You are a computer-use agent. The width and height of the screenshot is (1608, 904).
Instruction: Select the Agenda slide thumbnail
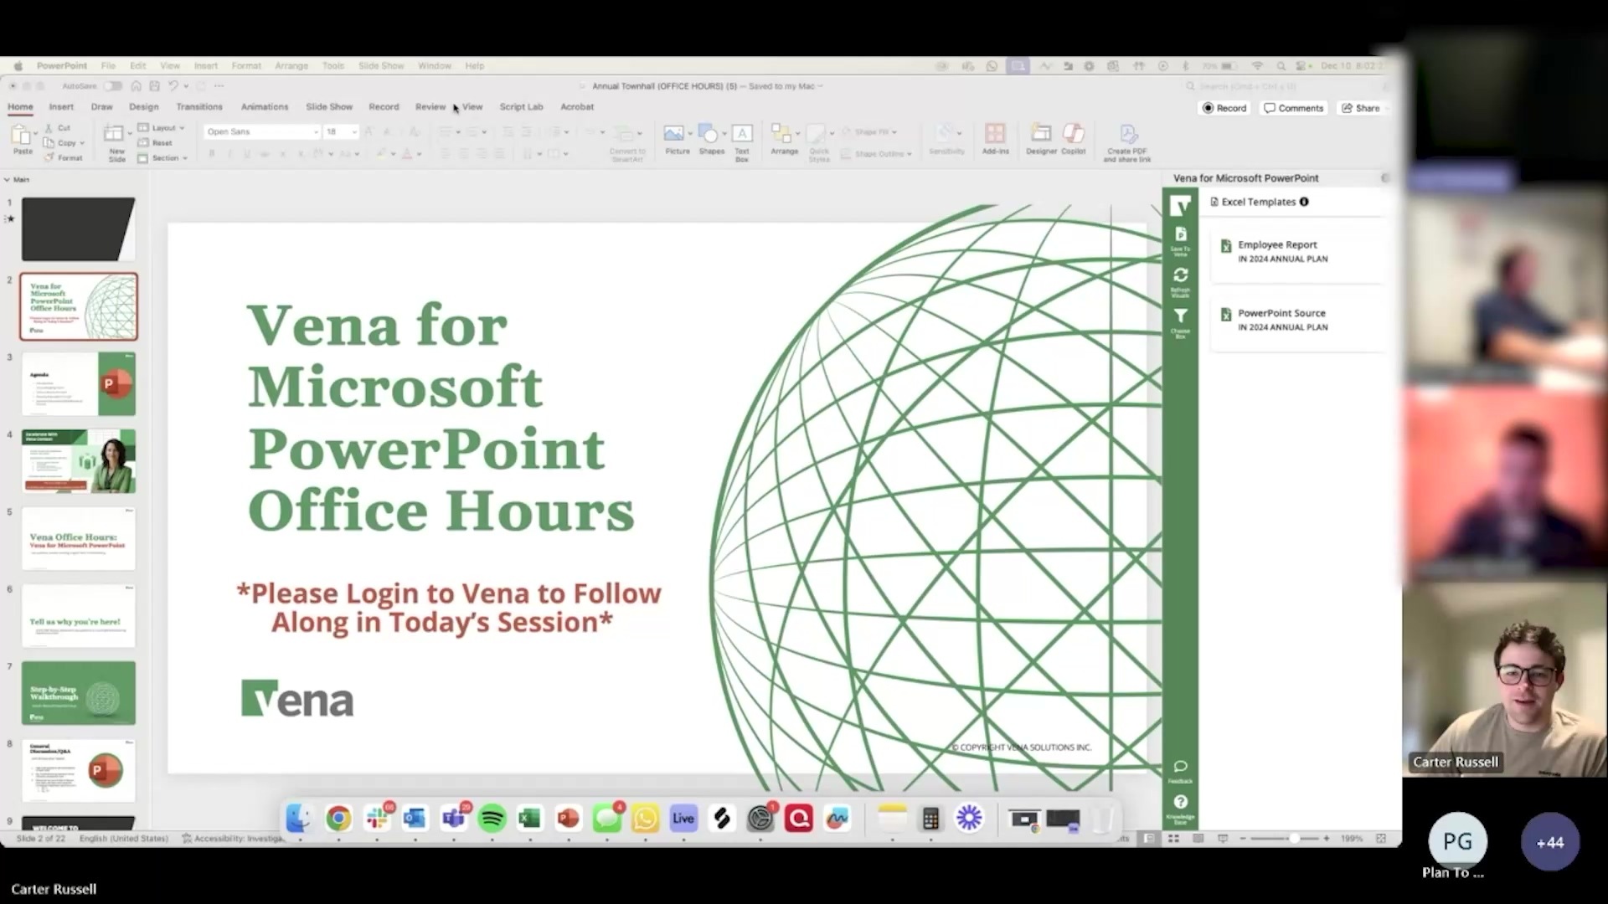(x=78, y=383)
